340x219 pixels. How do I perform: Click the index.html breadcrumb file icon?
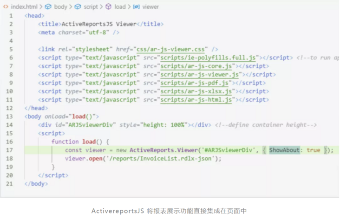tap(6, 6)
